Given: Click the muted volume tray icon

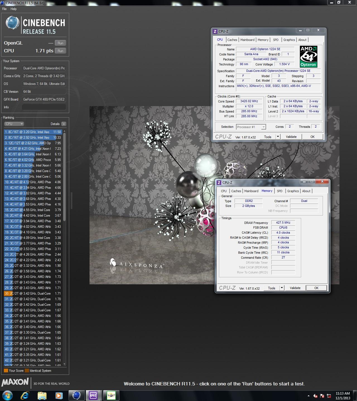Looking at the screenshot, I should click(x=315, y=396).
